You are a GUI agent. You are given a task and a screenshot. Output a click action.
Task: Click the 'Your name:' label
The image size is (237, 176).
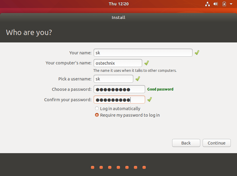[x=80, y=53]
